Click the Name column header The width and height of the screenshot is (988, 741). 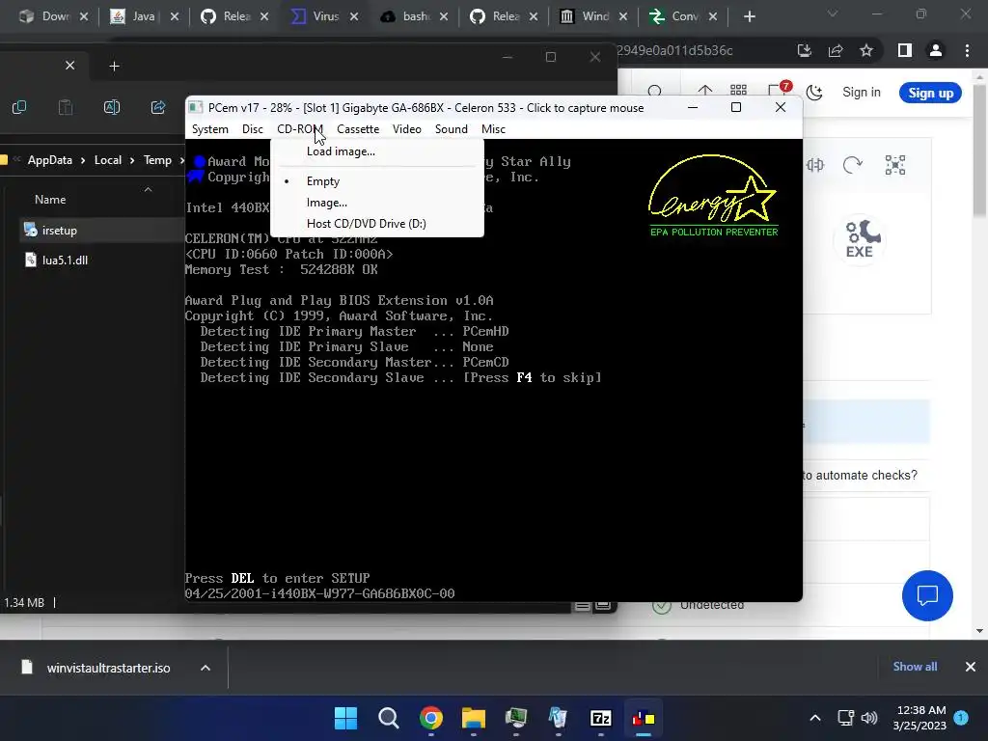click(50, 200)
